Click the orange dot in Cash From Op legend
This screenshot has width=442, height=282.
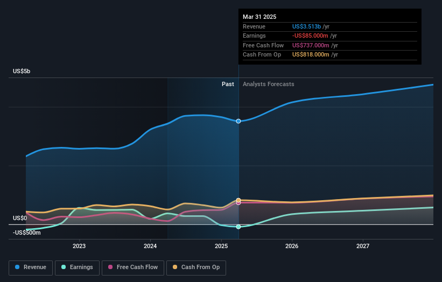[175, 267]
